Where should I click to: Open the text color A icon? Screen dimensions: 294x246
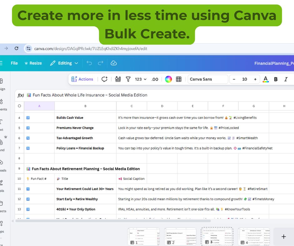(x=266, y=79)
